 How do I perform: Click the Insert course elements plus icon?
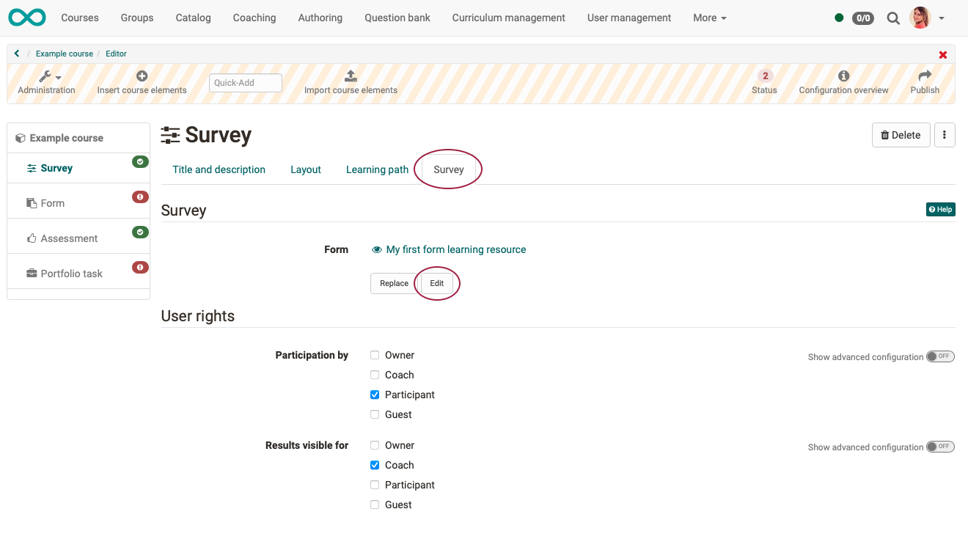(142, 76)
